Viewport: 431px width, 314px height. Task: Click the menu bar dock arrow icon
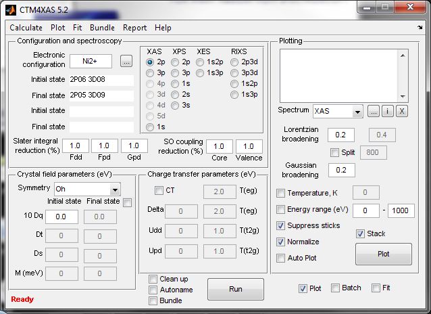pos(420,28)
